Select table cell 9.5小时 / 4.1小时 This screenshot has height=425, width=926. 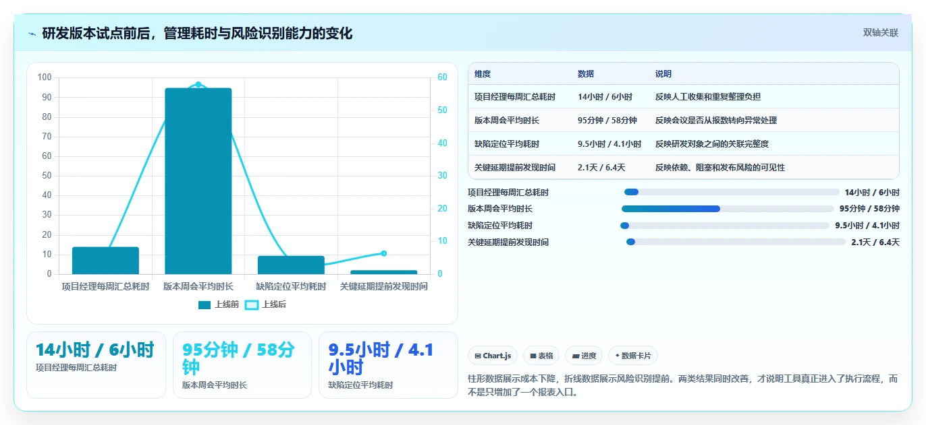[x=609, y=144]
